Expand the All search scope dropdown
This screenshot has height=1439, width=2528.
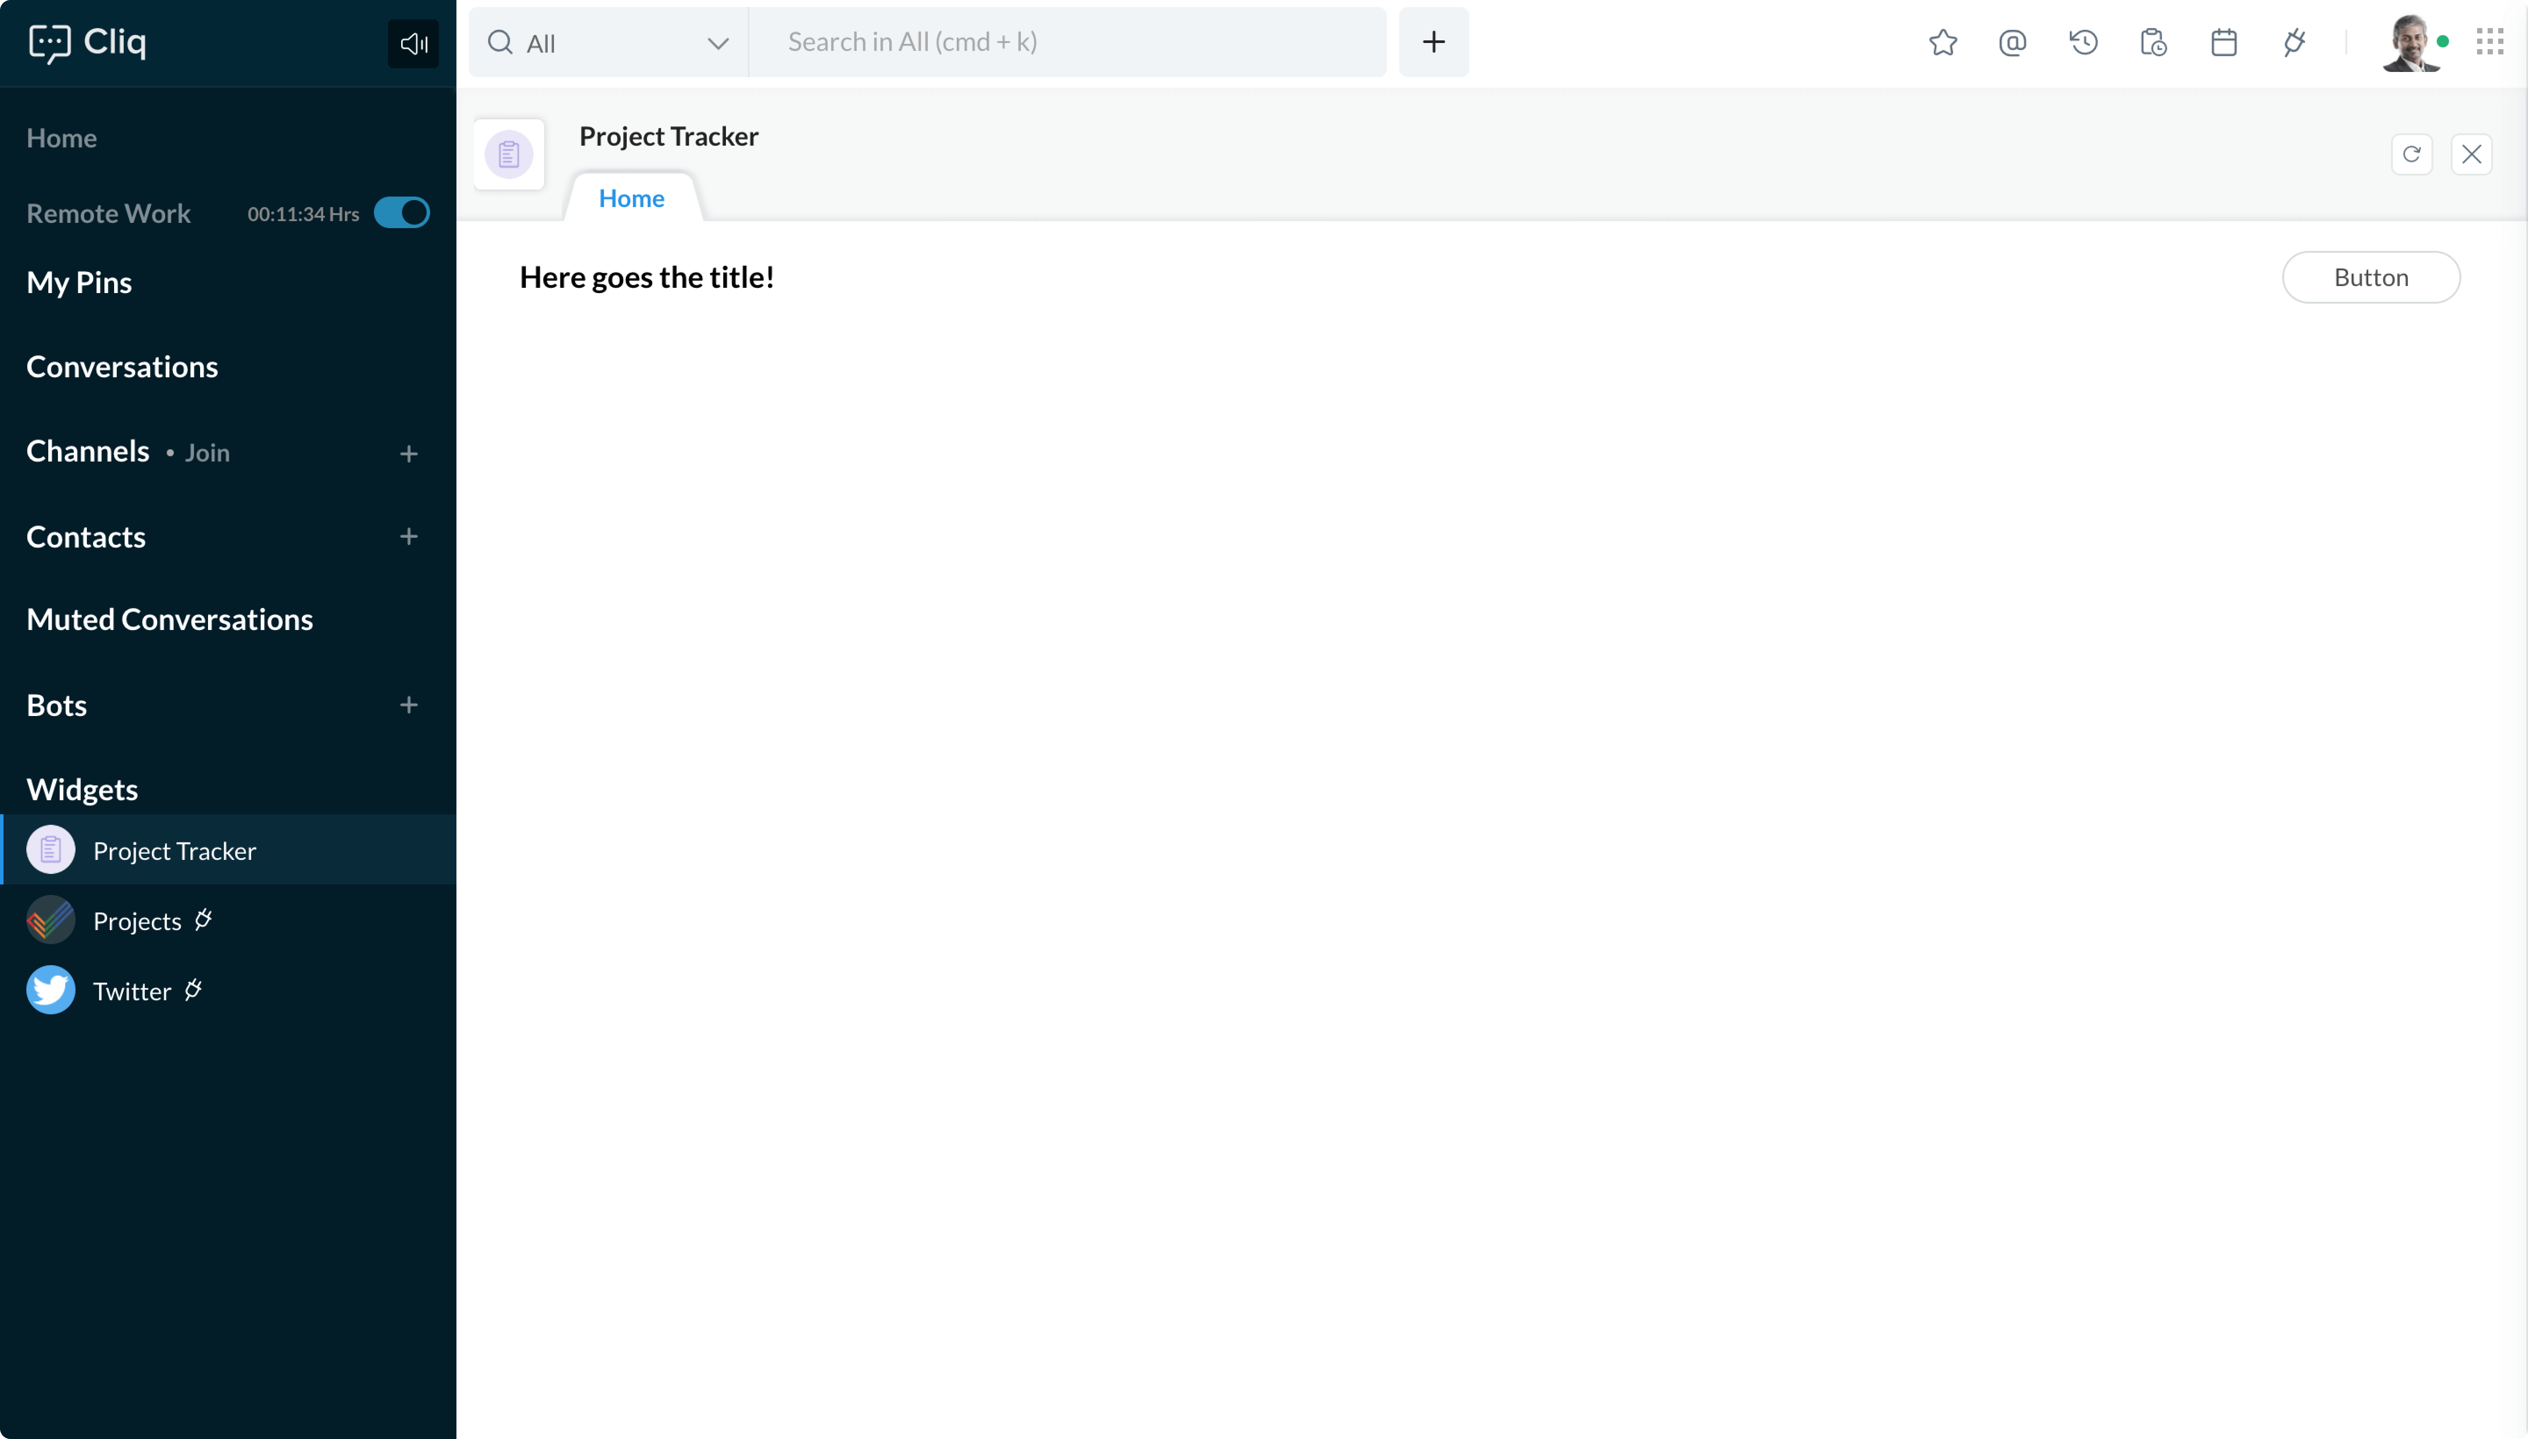[x=608, y=43]
